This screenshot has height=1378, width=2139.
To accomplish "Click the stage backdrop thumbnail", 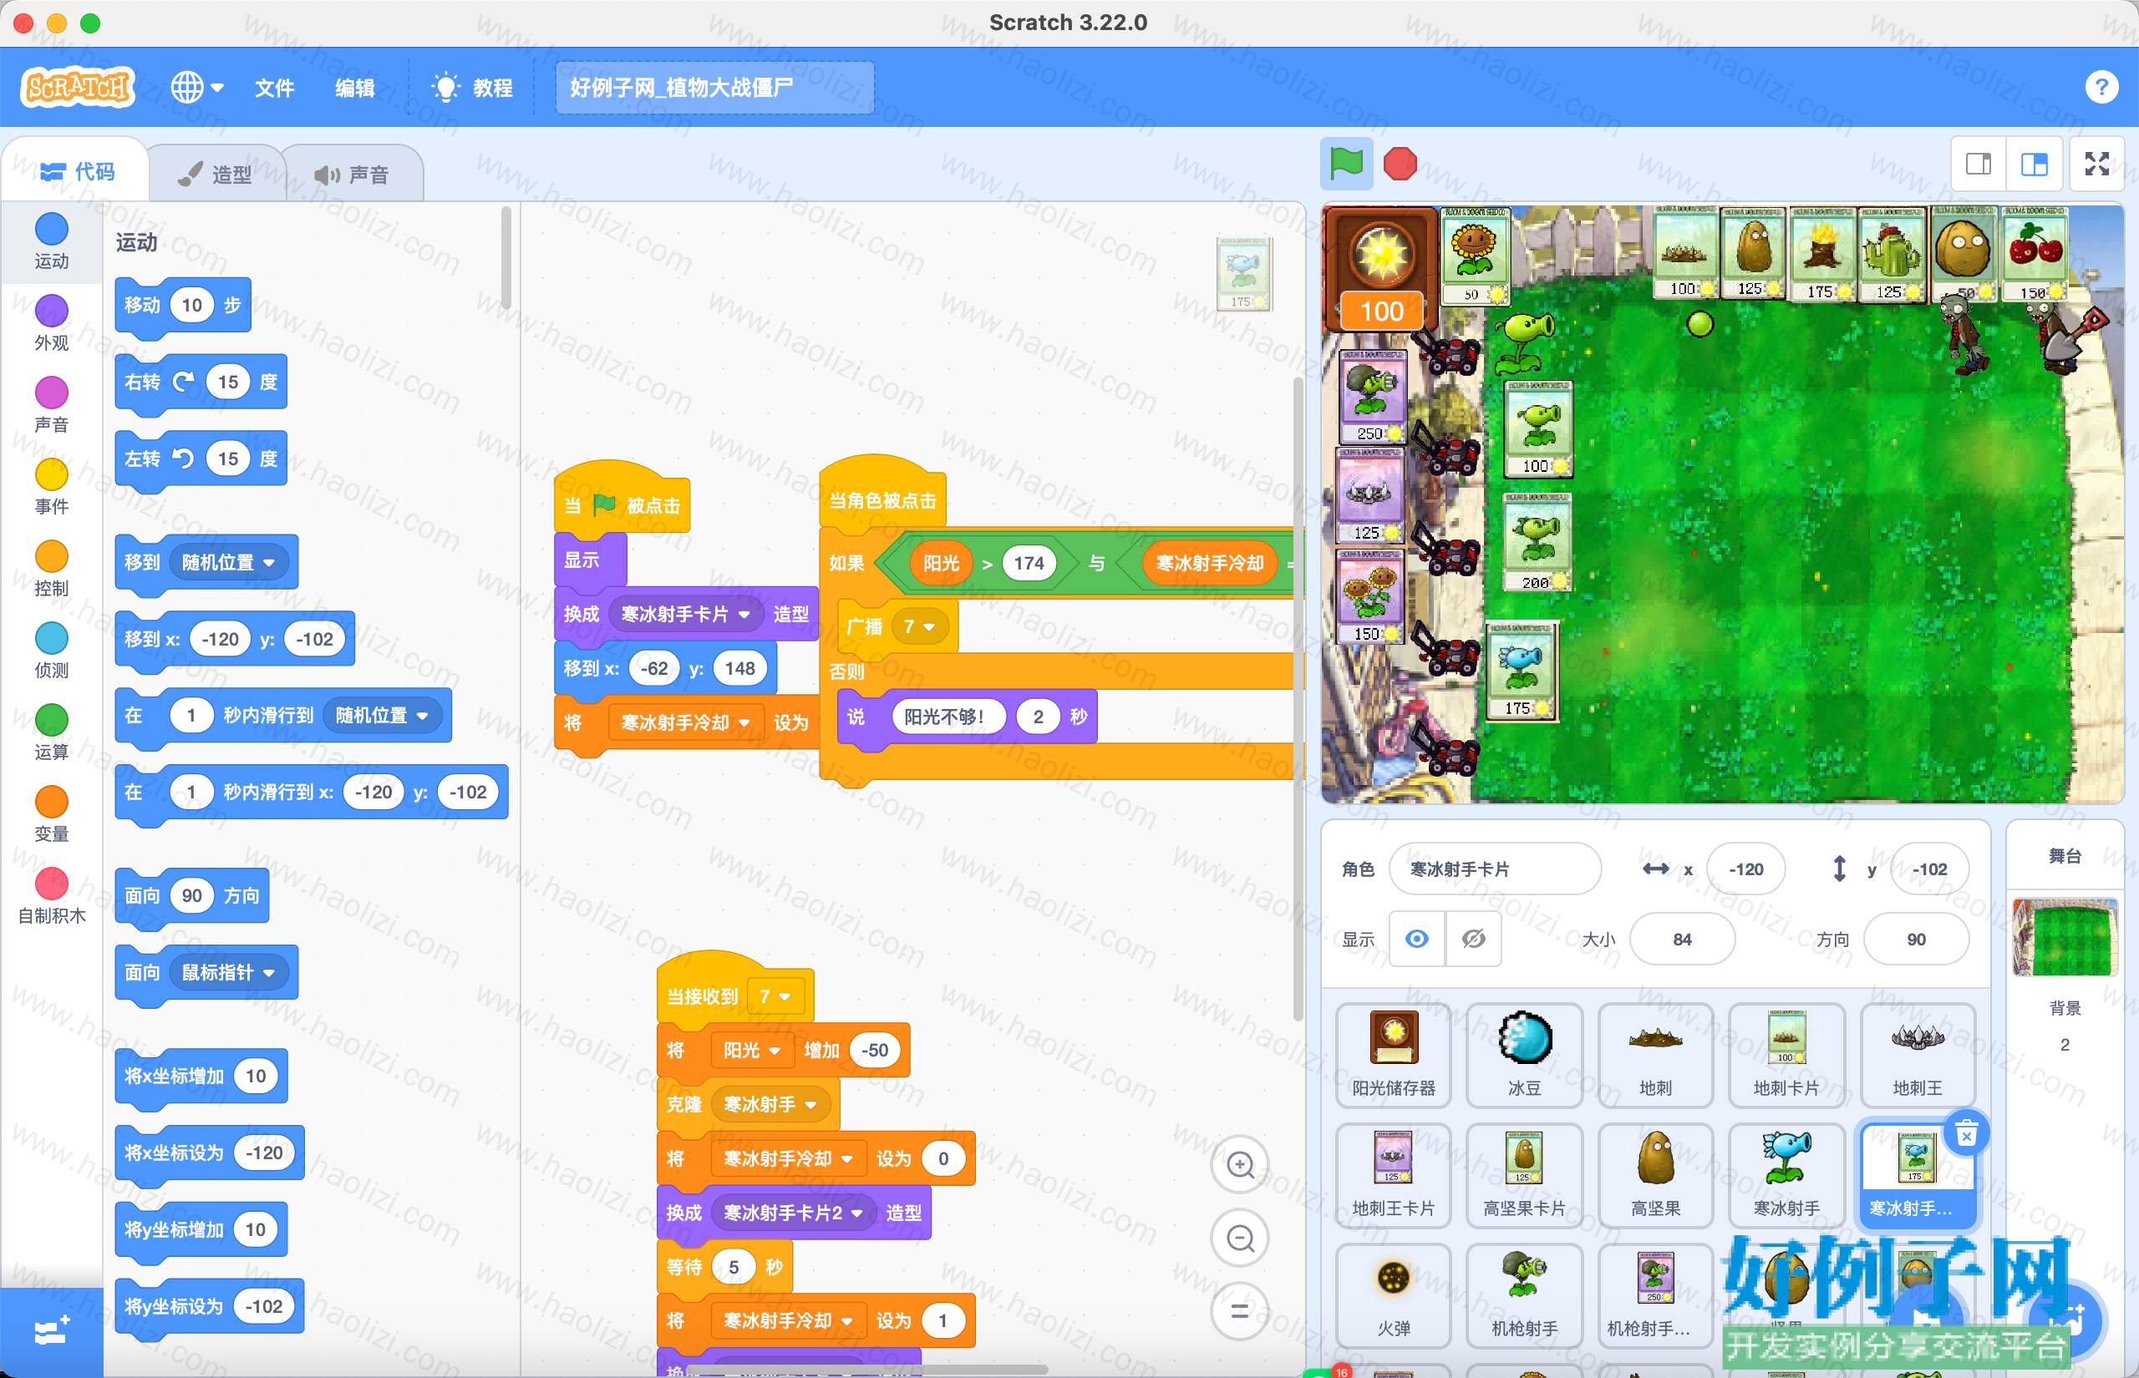I will pos(2064,937).
